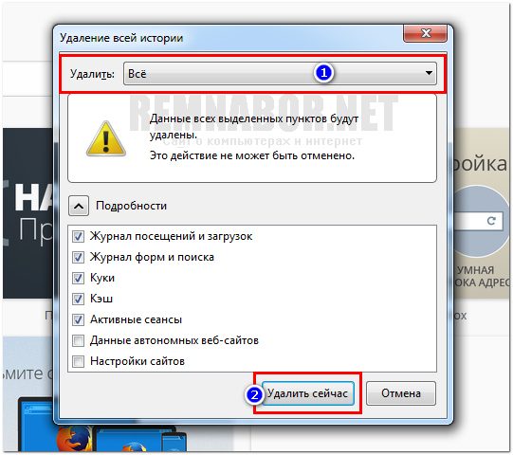Click the dropdown arrow next to Всё
Image resolution: width=513 pixels, height=455 pixels.
tap(429, 73)
